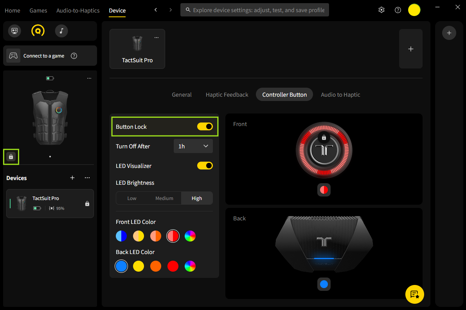Click the front controller button preview

click(x=324, y=150)
